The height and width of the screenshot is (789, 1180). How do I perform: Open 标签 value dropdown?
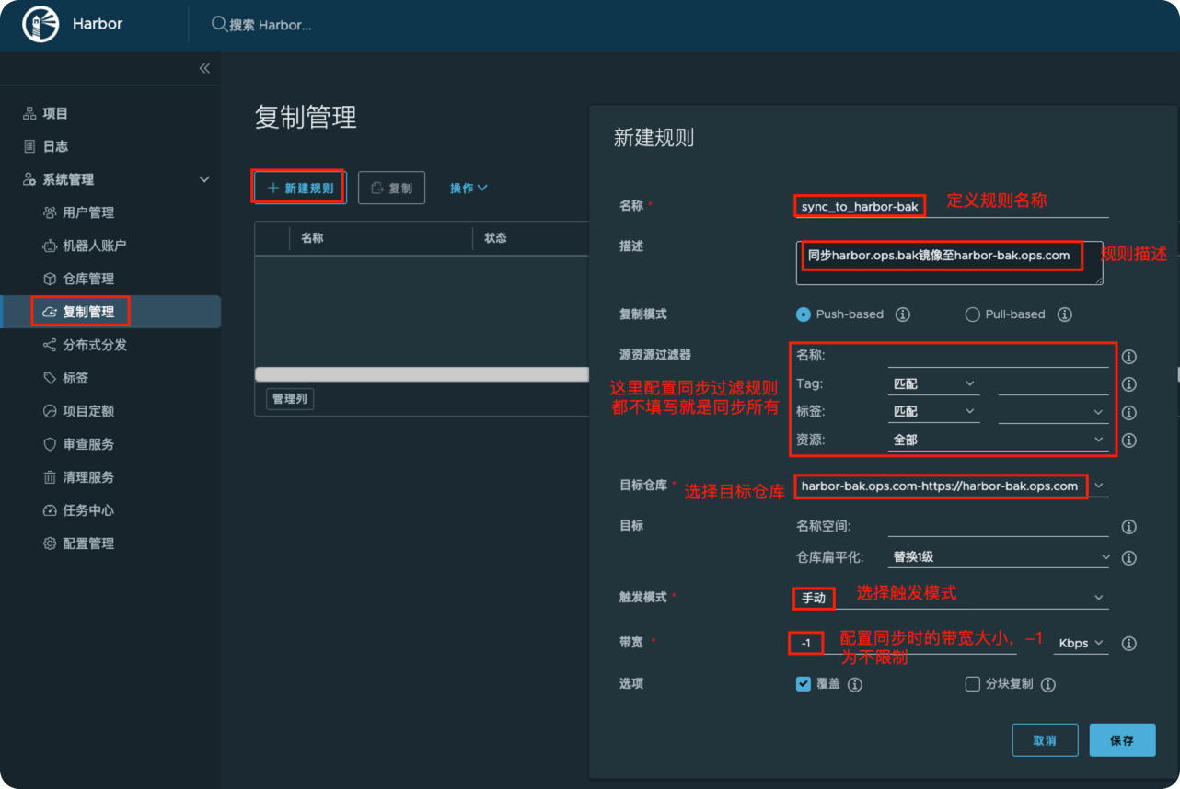pyautogui.click(x=1053, y=411)
